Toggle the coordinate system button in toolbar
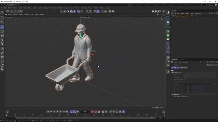This screenshot has width=218, height=122. point(21,11)
